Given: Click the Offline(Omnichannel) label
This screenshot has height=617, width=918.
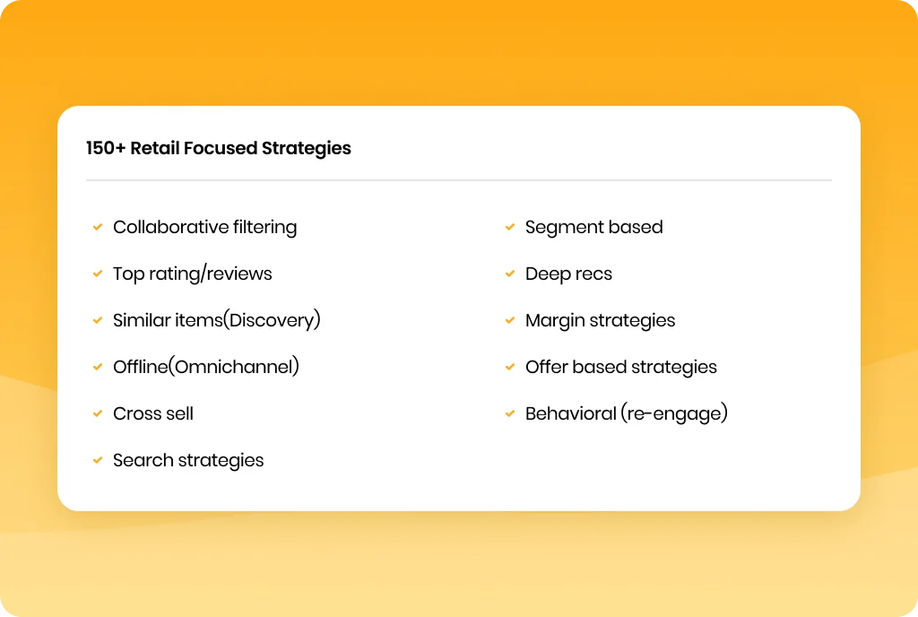Looking at the screenshot, I should [206, 367].
